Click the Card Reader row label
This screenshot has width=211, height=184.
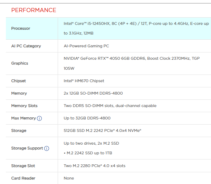click(23, 178)
